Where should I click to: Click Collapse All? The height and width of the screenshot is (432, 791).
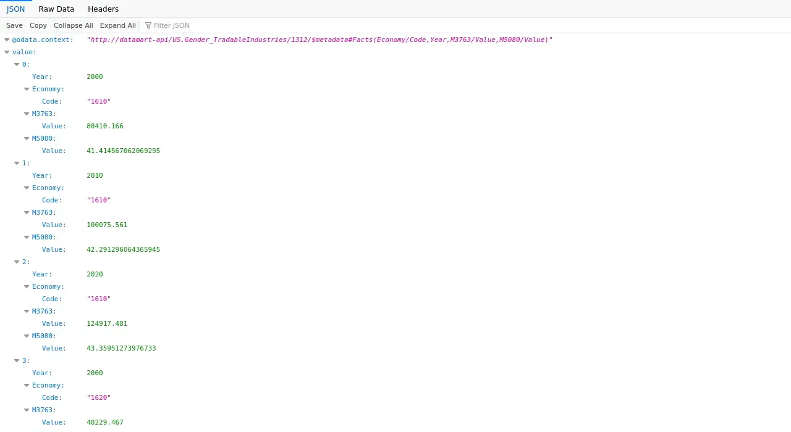(x=74, y=25)
